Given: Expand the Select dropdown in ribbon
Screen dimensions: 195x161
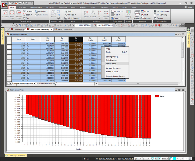Looking at the screenshot, I should pyautogui.click(x=70, y=11).
